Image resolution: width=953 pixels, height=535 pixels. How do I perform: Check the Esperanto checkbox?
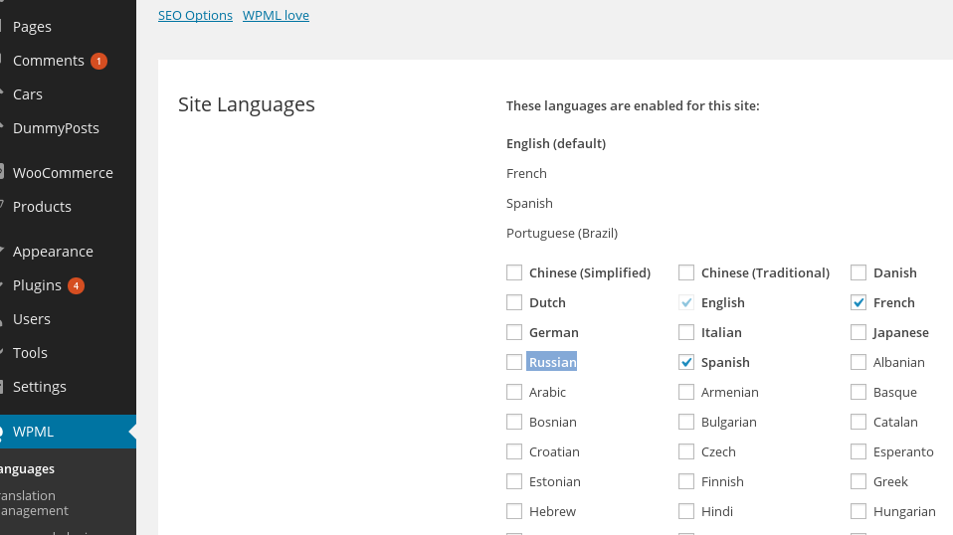(858, 451)
